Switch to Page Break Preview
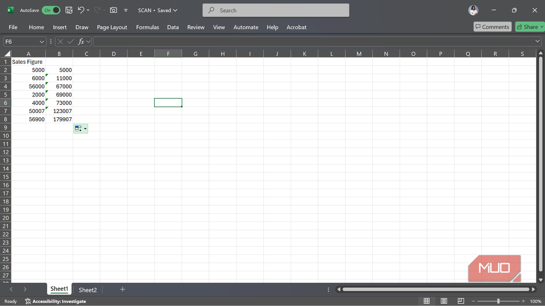 pyautogui.click(x=461, y=301)
